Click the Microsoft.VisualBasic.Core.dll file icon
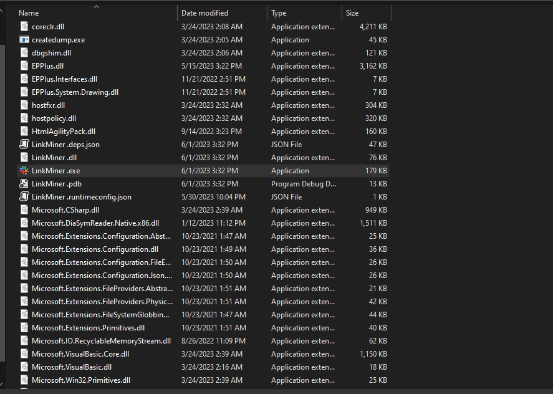Viewport: 553px width, 394px height. click(24, 353)
